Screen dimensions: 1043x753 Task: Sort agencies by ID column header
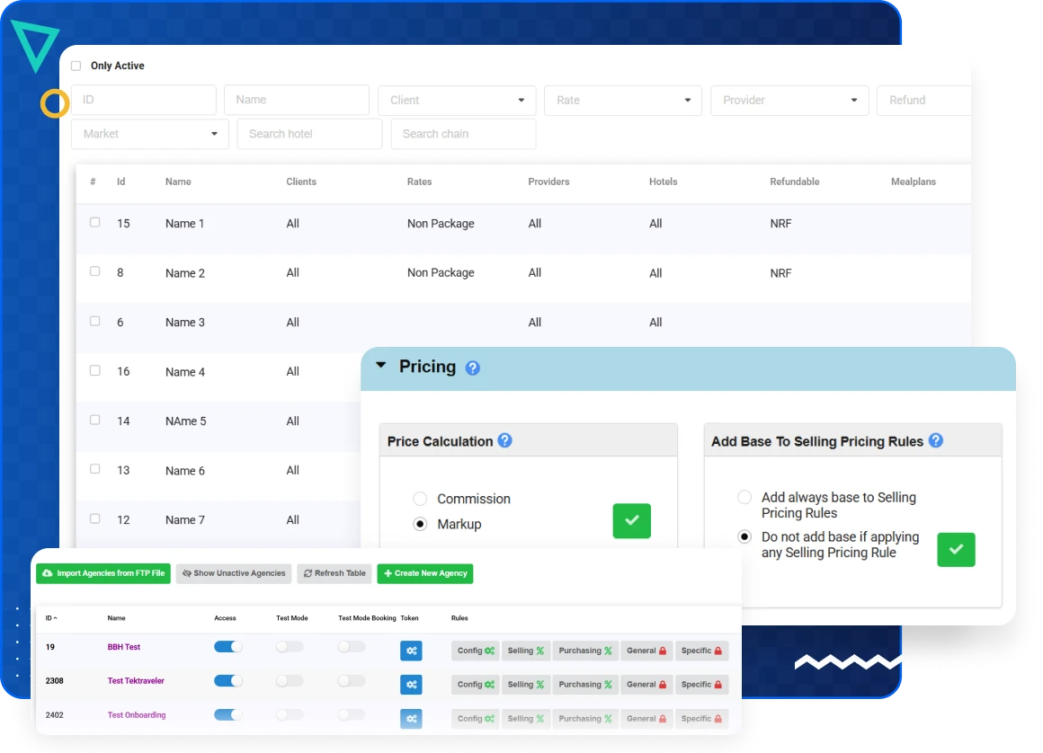pyautogui.click(x=51, y=618)
